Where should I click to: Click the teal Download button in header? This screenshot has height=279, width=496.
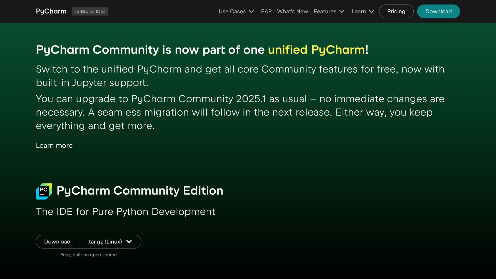pyautogui.click(x=439, y=11)
